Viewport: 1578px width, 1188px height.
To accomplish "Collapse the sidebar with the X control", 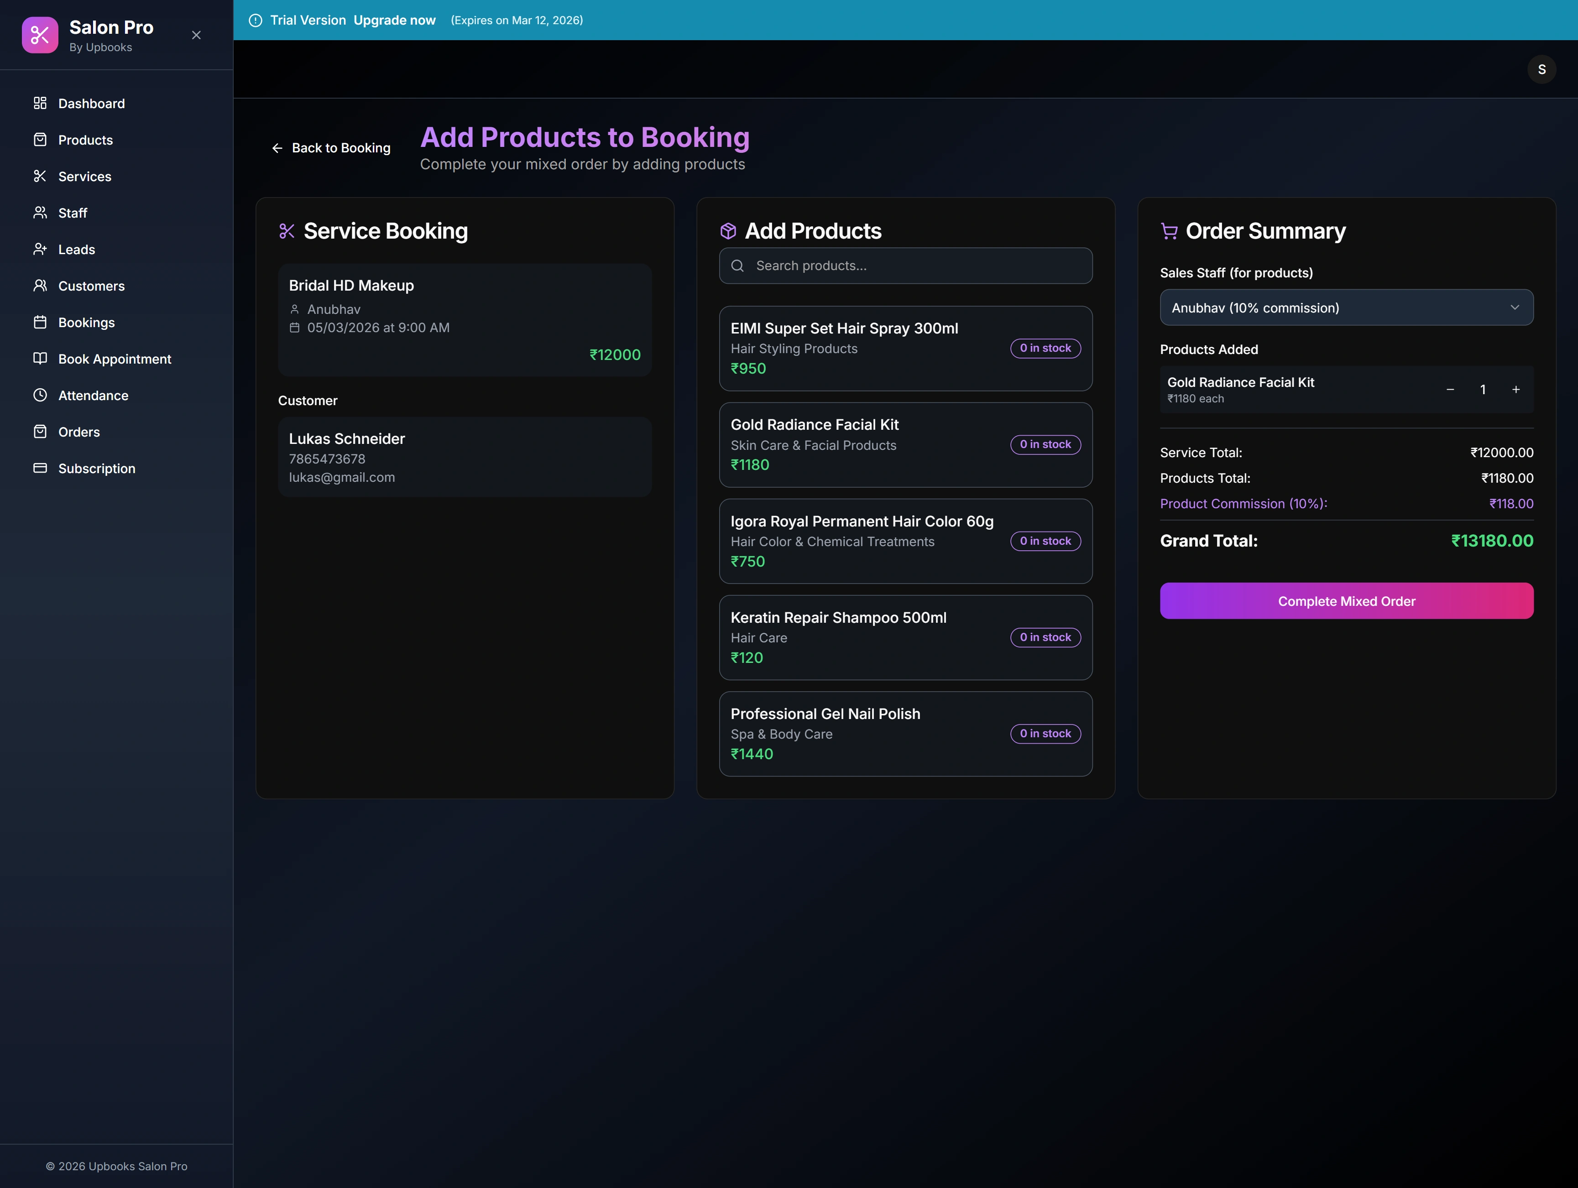I will [x=196, y=34].
